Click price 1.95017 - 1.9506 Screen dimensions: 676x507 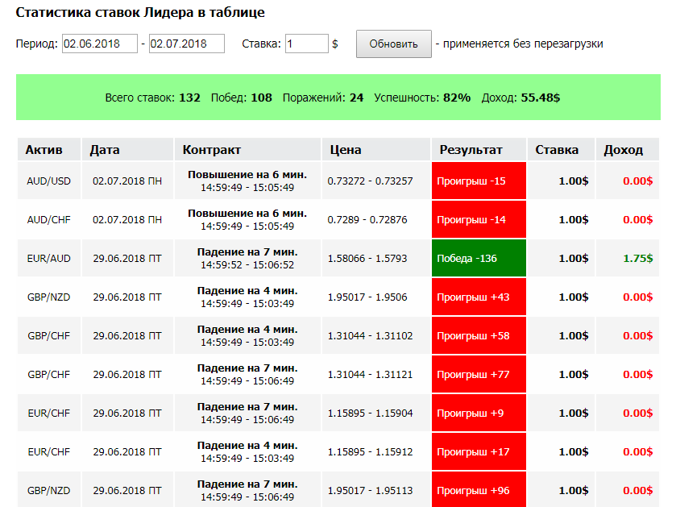[367, 297]
